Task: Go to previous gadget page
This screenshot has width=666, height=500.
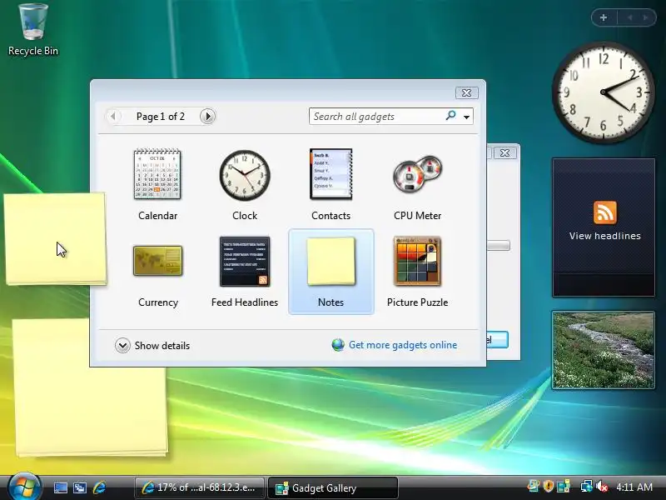Action: tap(113, 116)
